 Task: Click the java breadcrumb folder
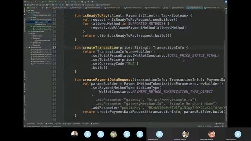pyautogui.click(x=62, y=5)
